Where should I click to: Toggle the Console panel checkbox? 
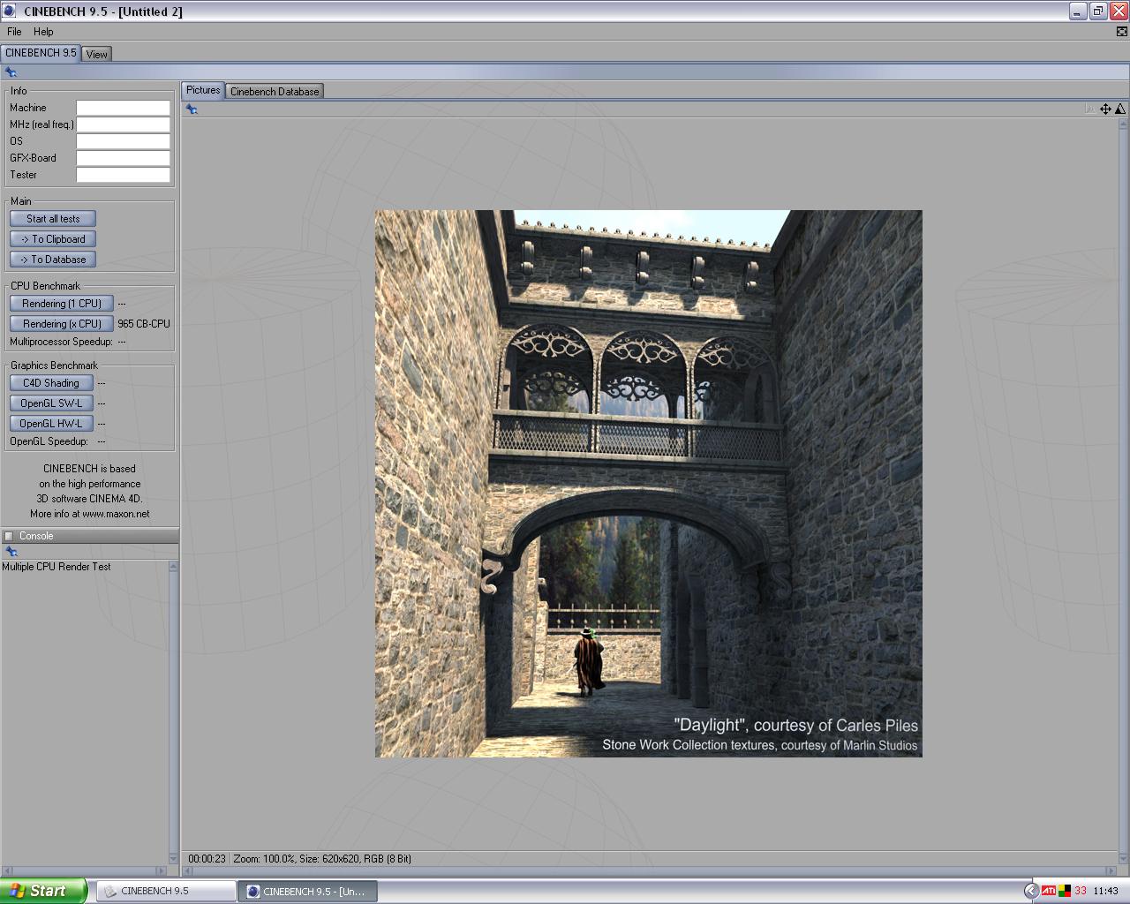coord(9,536)
